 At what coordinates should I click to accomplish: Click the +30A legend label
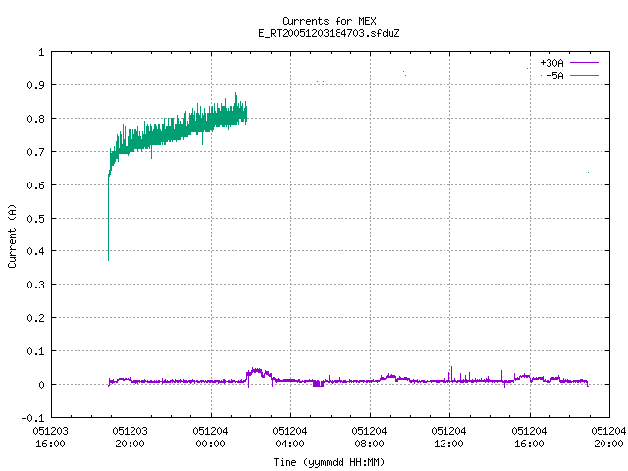(551, 63)
